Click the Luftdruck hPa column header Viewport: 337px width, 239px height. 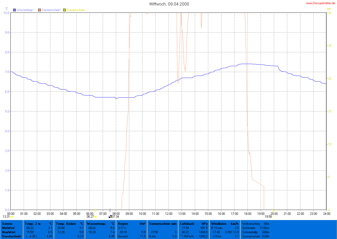[187, 224]
